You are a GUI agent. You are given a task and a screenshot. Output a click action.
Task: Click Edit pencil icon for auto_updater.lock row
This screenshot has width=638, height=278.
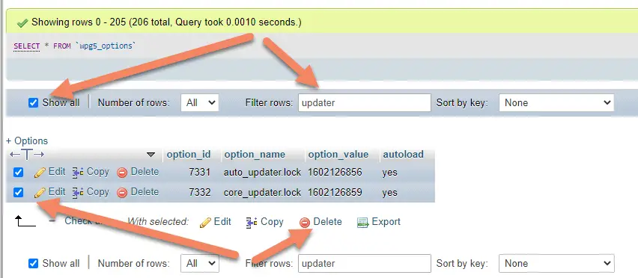click(40, 173)
